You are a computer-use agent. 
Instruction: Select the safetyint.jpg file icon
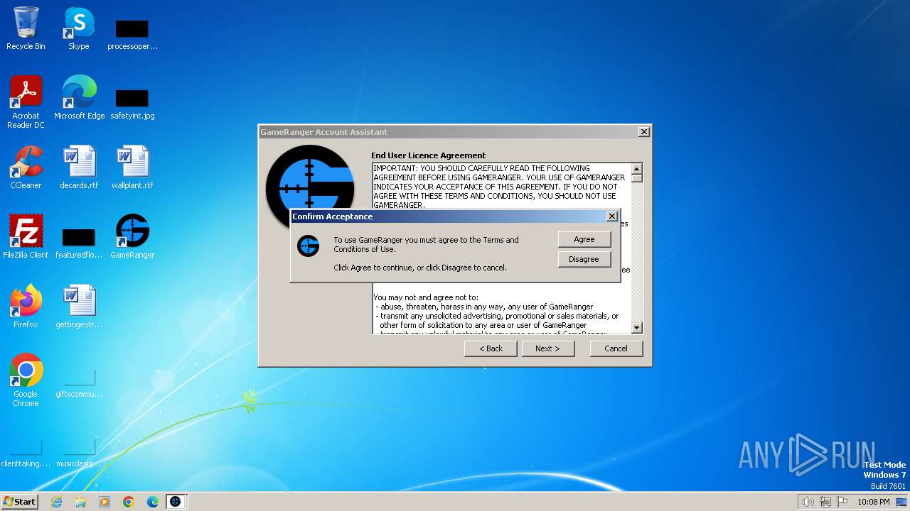click(132, 103)
